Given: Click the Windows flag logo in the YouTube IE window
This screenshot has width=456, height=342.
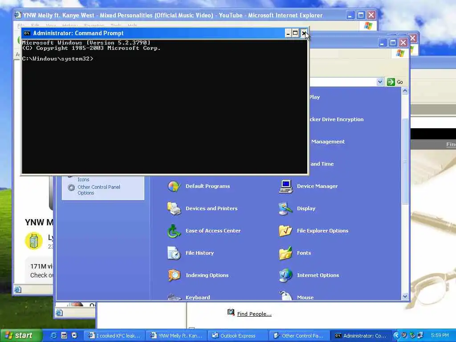Looking at the screenshot, I should pos(368,25).
